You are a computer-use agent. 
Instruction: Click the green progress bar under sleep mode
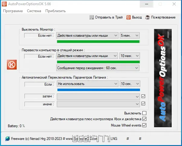click(x=98, y=62)
